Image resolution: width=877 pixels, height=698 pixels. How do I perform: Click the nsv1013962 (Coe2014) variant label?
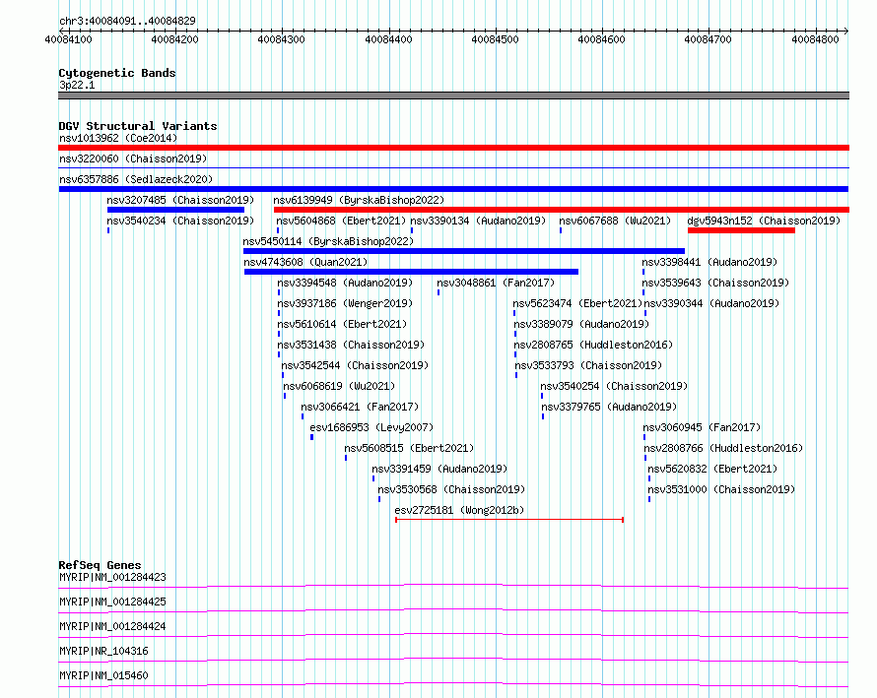(118, 138)
